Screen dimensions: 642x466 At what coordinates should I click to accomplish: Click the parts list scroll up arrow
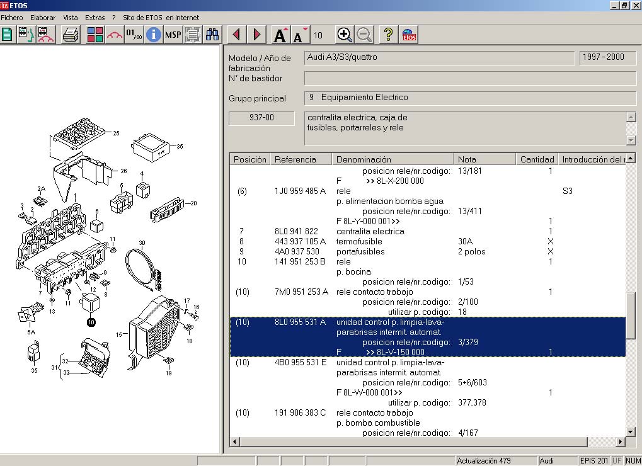coord(631,158)
